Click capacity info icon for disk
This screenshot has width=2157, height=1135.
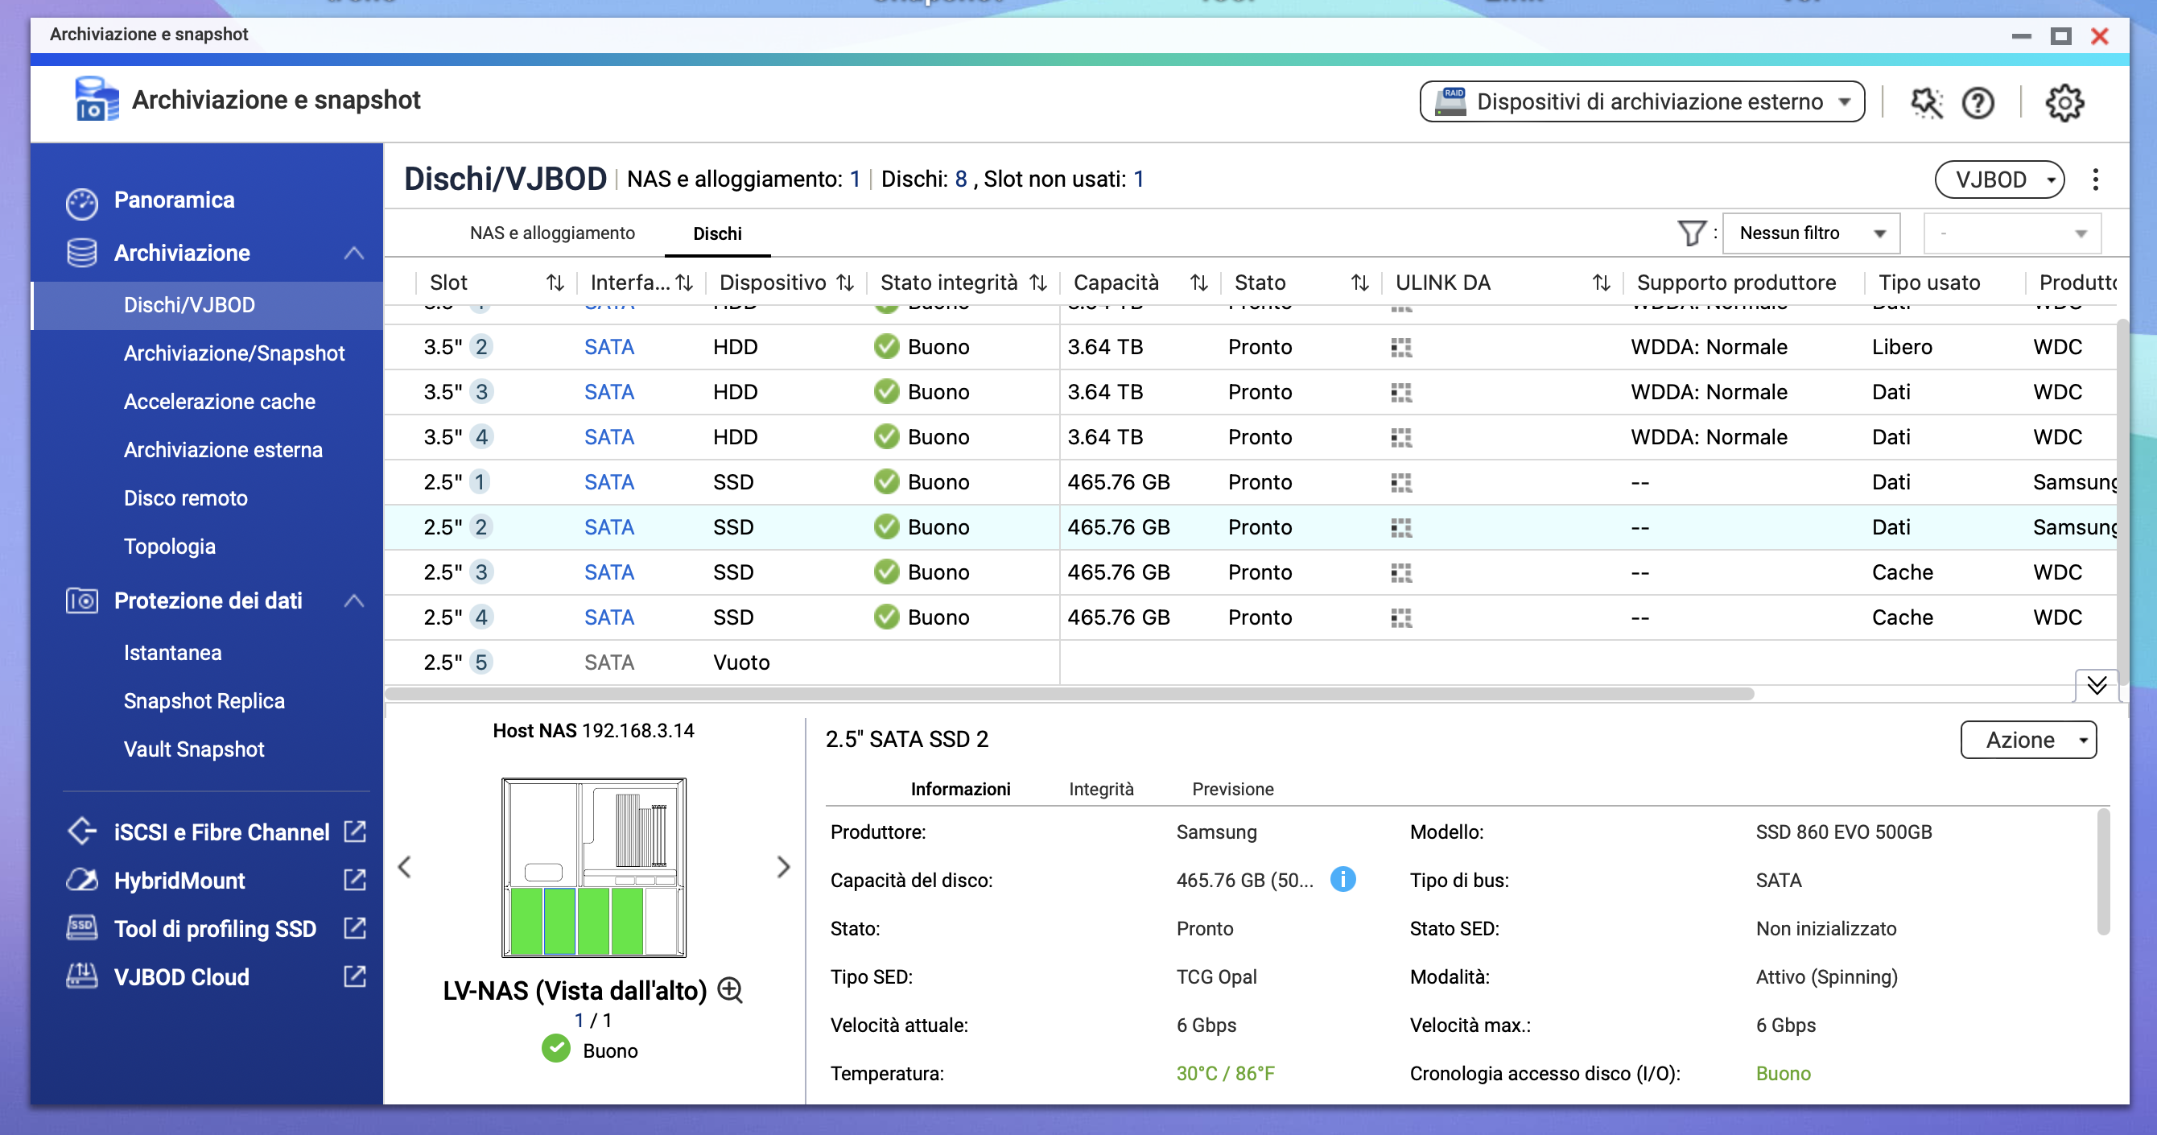click(x=1342, y=880)
